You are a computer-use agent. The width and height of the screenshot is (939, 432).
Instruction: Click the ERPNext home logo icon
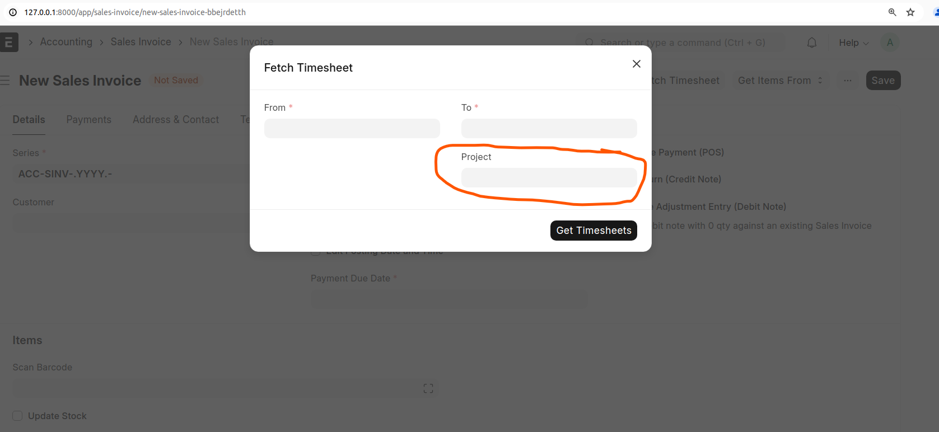click(8, 42)
